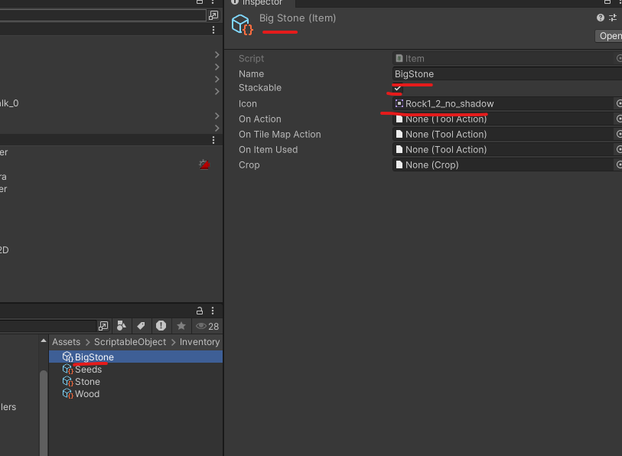Switch to the Inspector tab
622x456 pixels.
259,3
